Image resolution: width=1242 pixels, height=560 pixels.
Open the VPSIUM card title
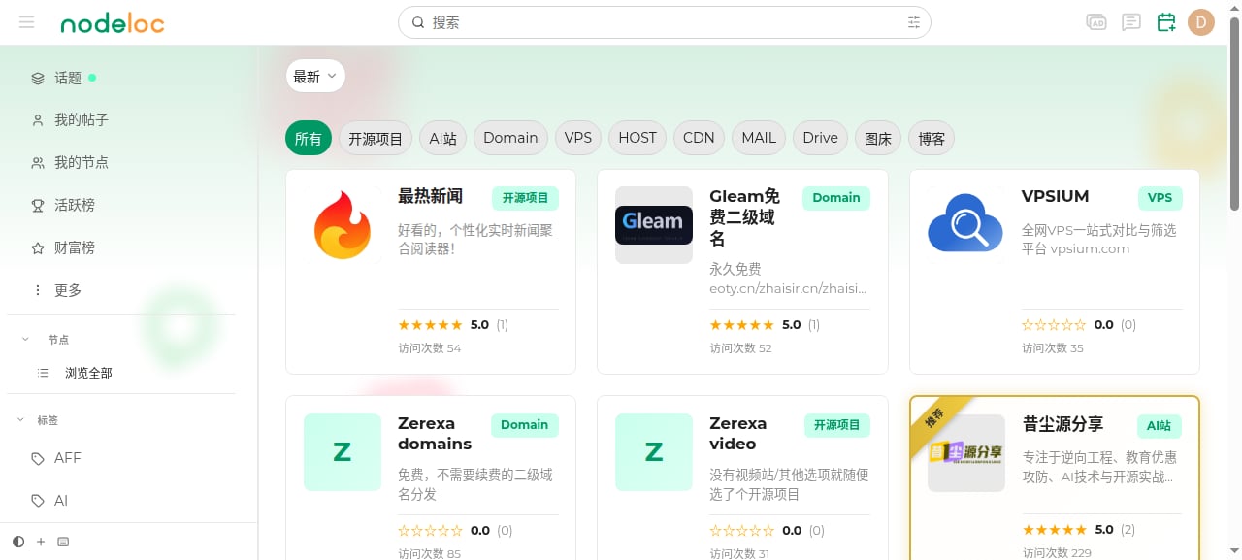click(1055, 196)
